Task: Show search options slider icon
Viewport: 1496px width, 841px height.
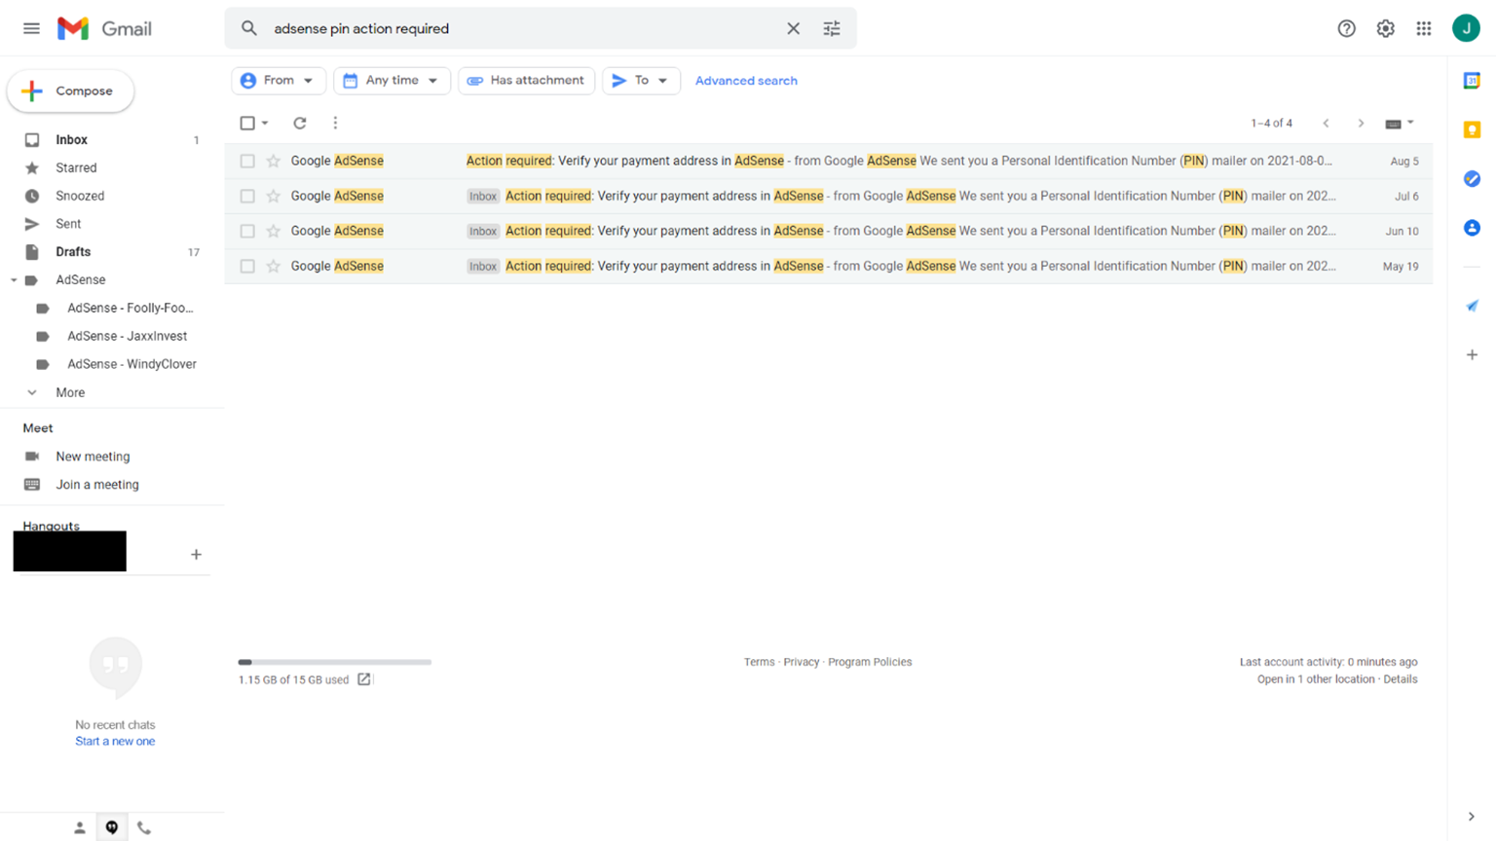Action: (x=832, y=28)
